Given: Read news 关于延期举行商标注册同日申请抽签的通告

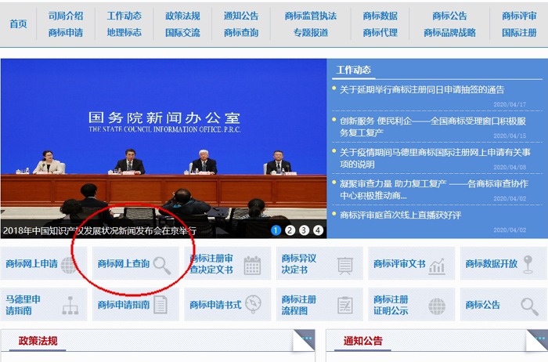Looking at the screenshot, I should point(422,90).
